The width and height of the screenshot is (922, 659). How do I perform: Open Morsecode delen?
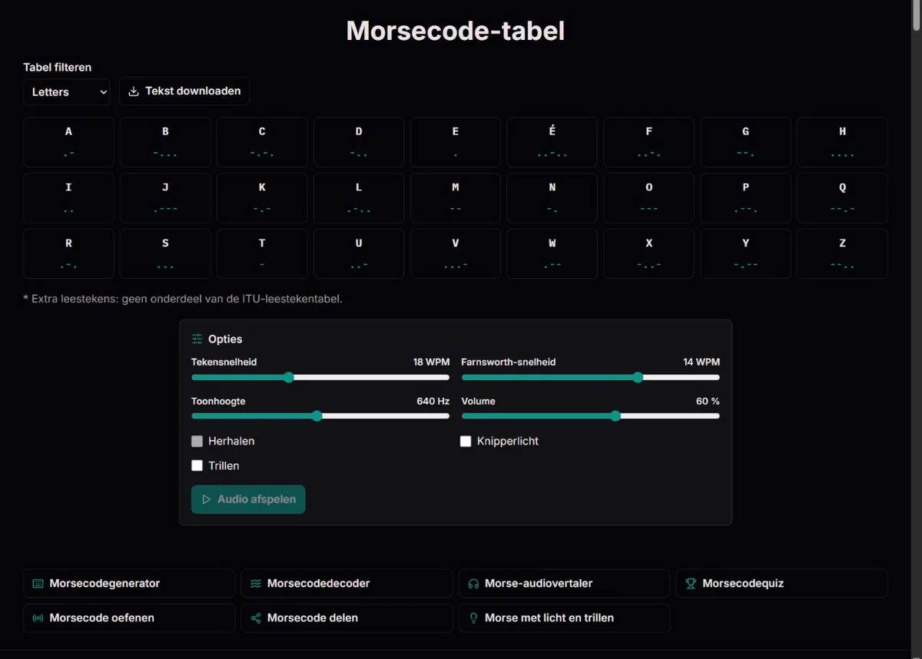347,618
